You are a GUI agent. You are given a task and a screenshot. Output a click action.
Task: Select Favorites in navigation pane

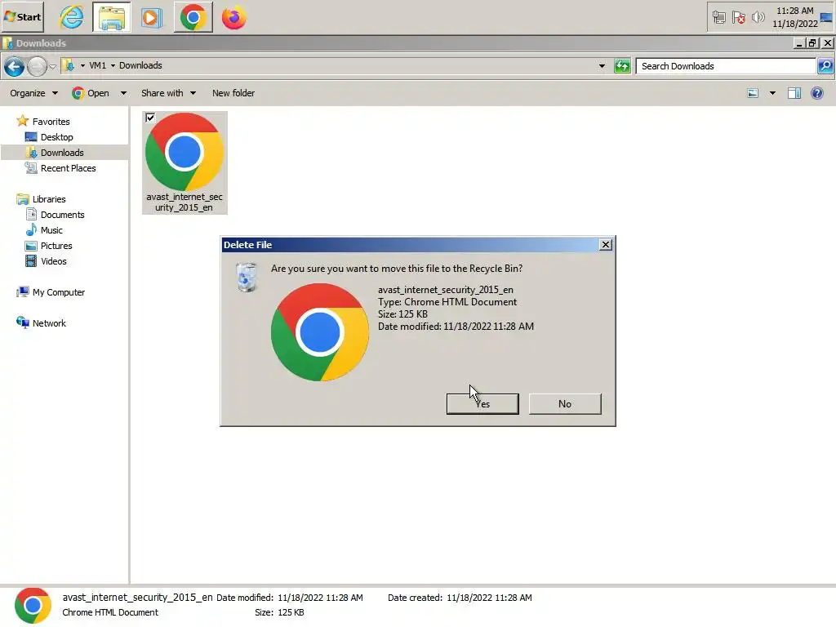pos(51,122)
